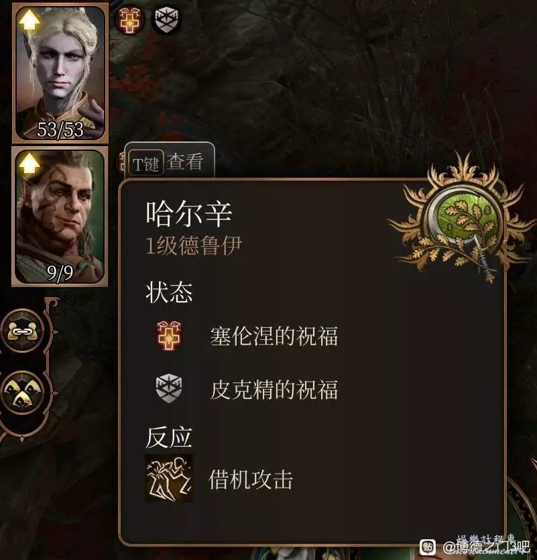Click level-up arrow on Halsin's portrait
This screenshot has height=560, width=537.
(x=29, y=164)
